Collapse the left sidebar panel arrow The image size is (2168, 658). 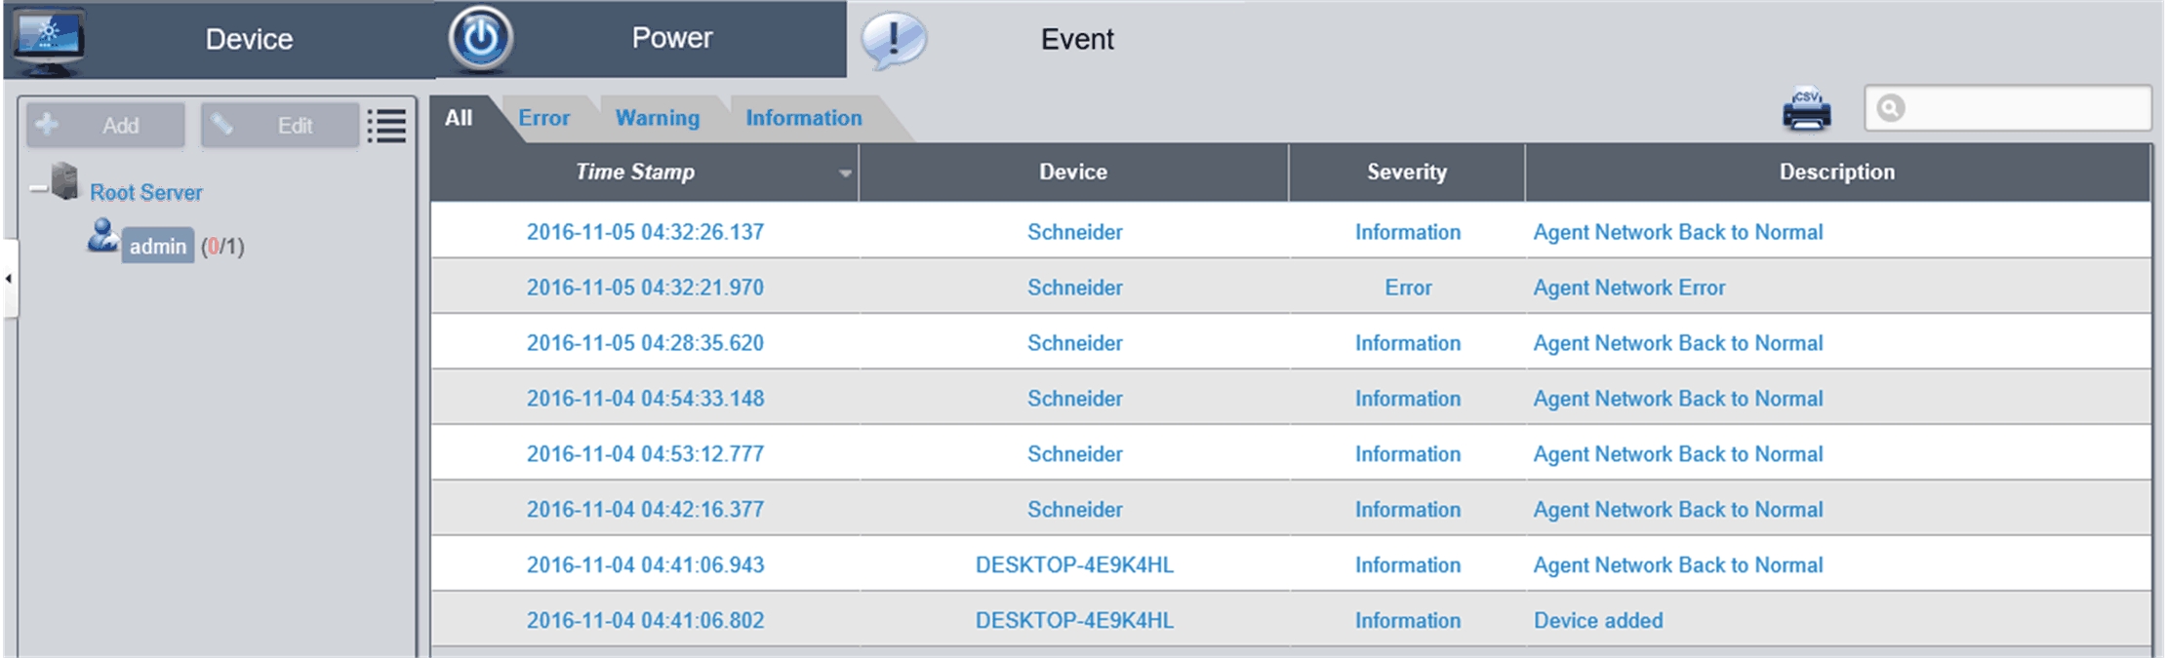pyautogui.click(x=9, y=279)
